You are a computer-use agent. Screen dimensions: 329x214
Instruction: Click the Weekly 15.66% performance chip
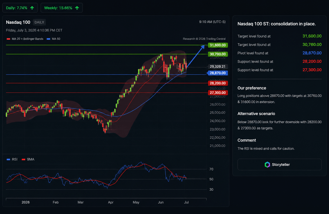61,8
